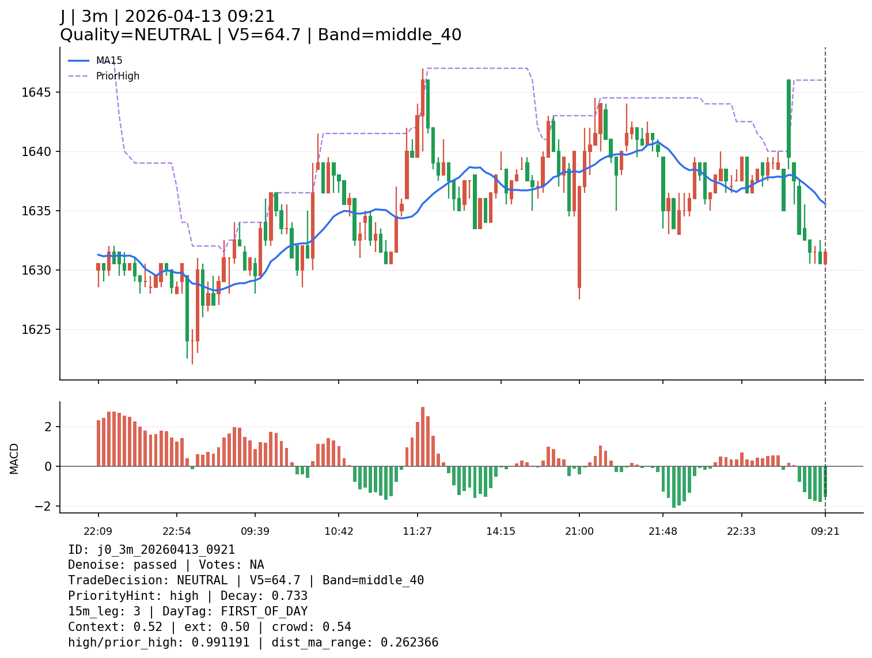This screenshot has width=872, height=658.
Task: Select the MACD vertical axis title
Action: (x=14, y=458)
